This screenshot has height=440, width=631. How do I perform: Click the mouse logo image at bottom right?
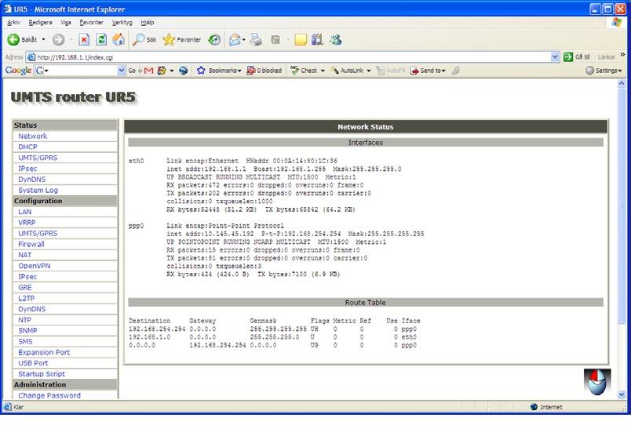pyautogui.click(x=597, y=382)
